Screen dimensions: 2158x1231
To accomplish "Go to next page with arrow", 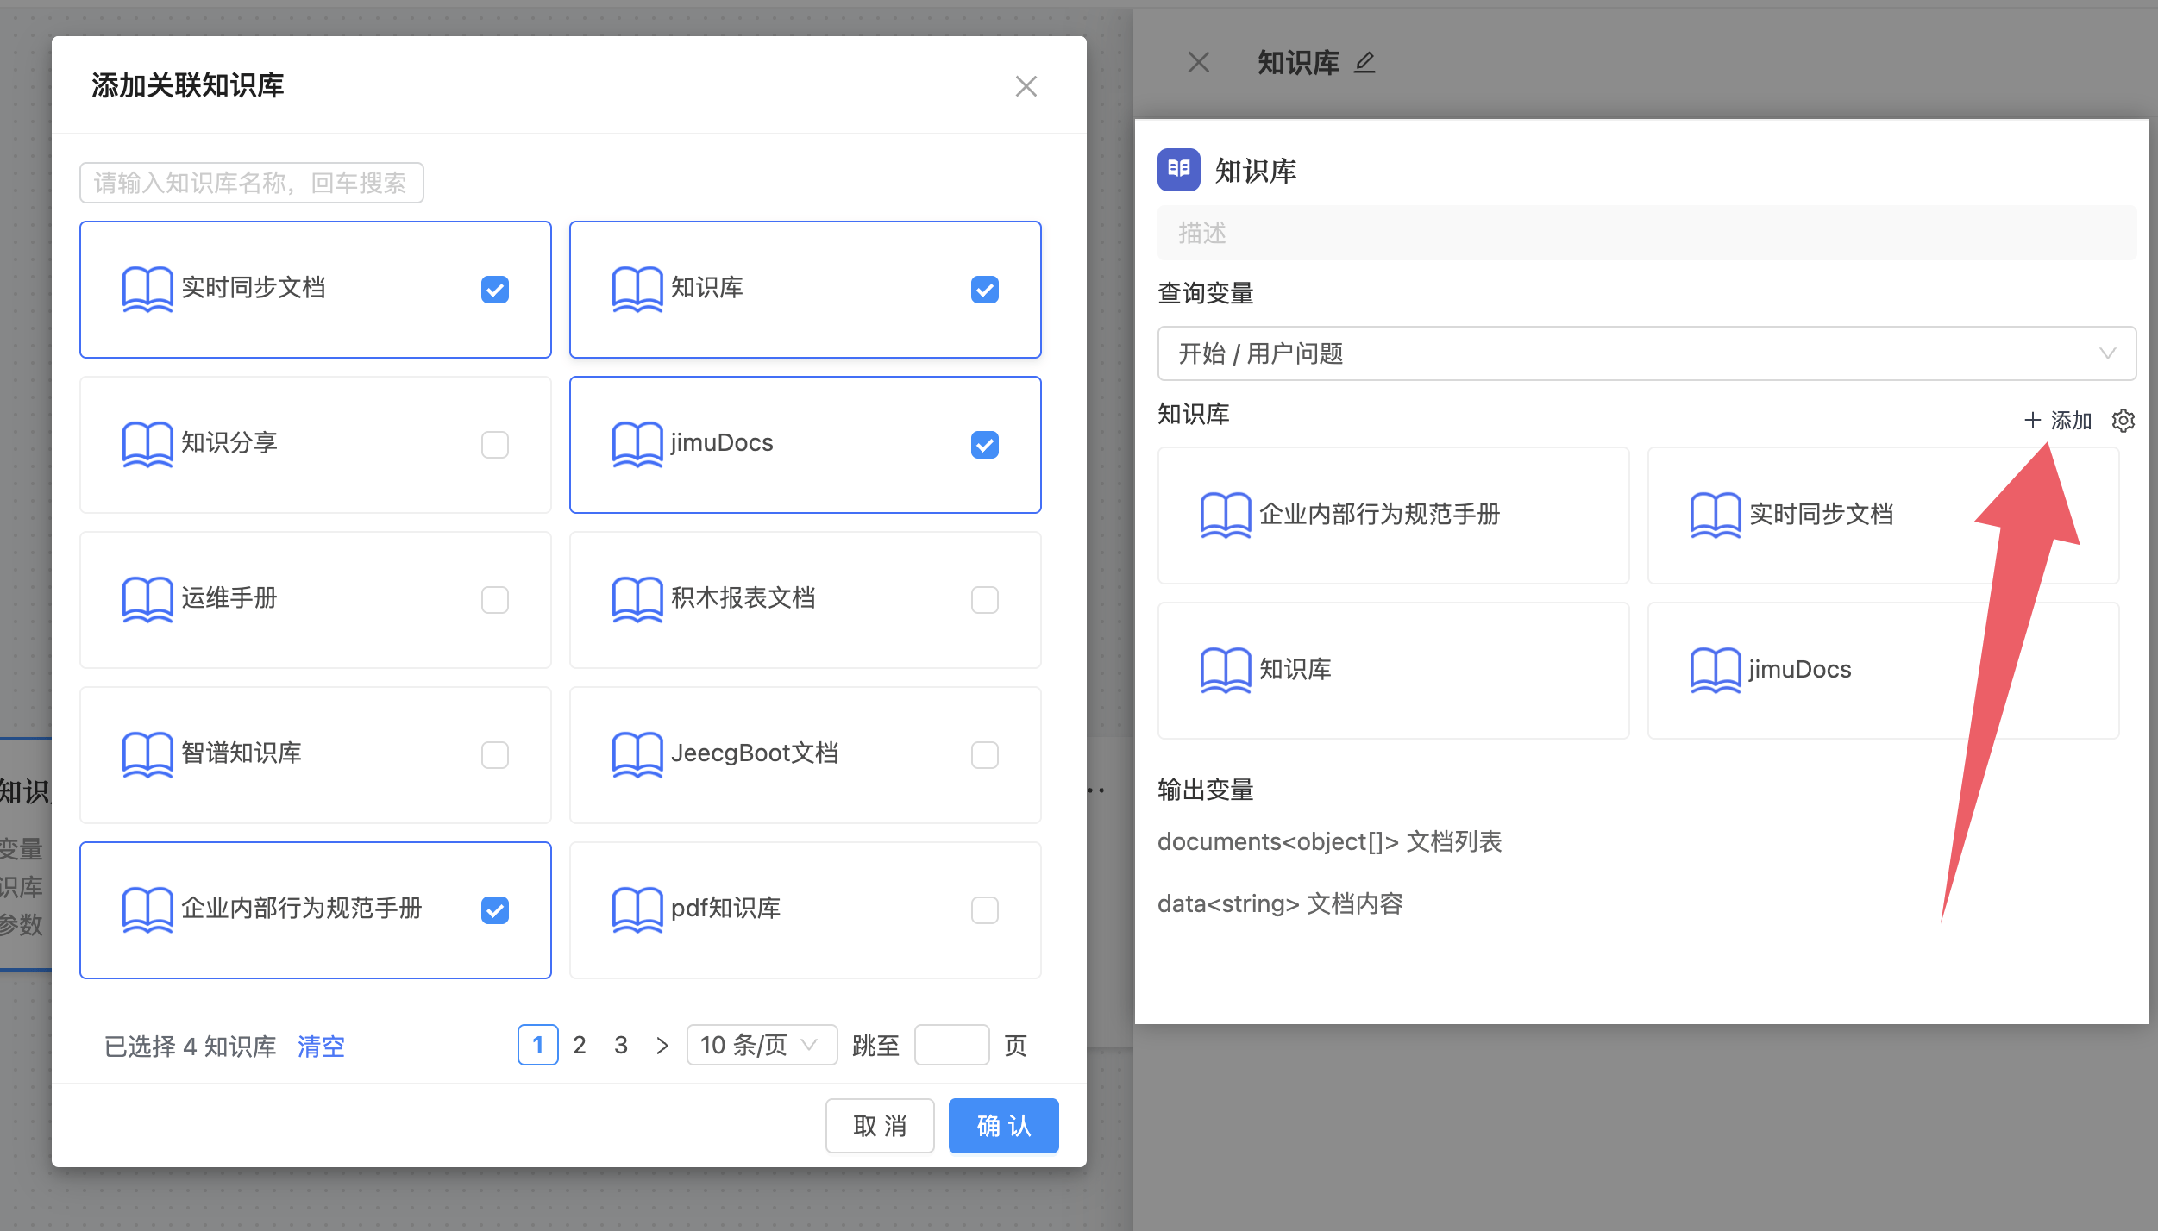I will (662, 1045).
